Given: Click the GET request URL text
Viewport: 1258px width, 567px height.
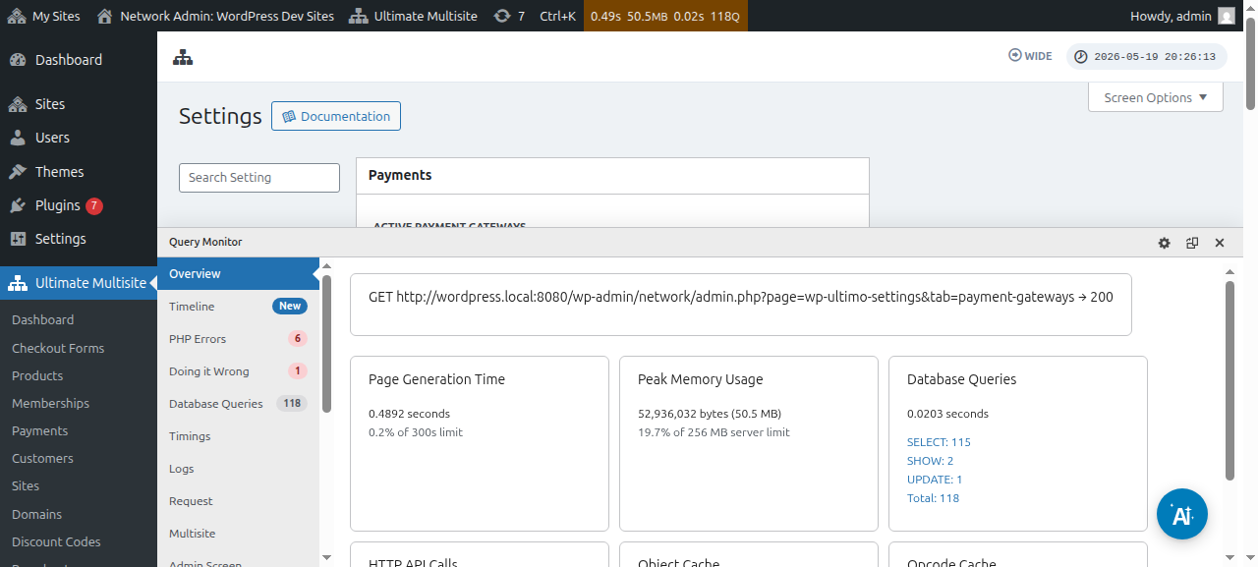Looking at the screenshot, I should click(x=741, y=297).
